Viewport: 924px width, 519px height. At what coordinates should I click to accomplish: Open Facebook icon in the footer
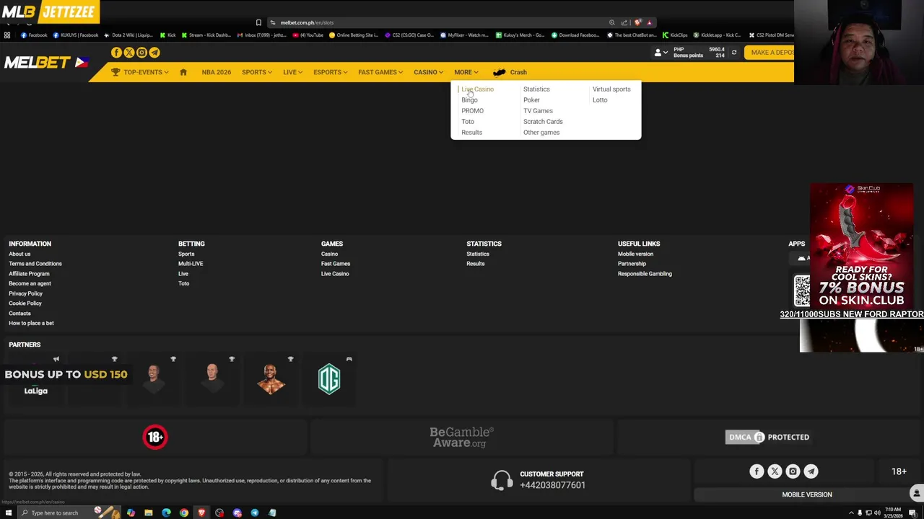(757, 471)
